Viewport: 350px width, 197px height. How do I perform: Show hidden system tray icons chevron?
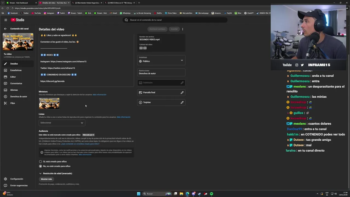pos(318,194)
